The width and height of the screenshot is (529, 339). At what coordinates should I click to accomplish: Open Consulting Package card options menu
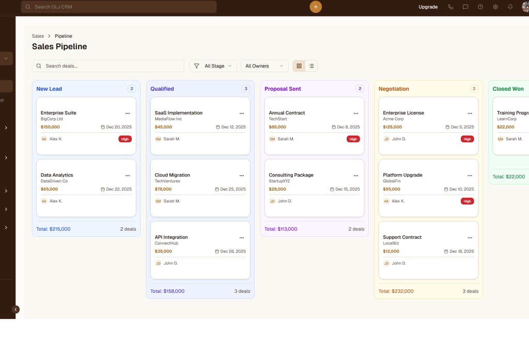(x=355, y=176)
